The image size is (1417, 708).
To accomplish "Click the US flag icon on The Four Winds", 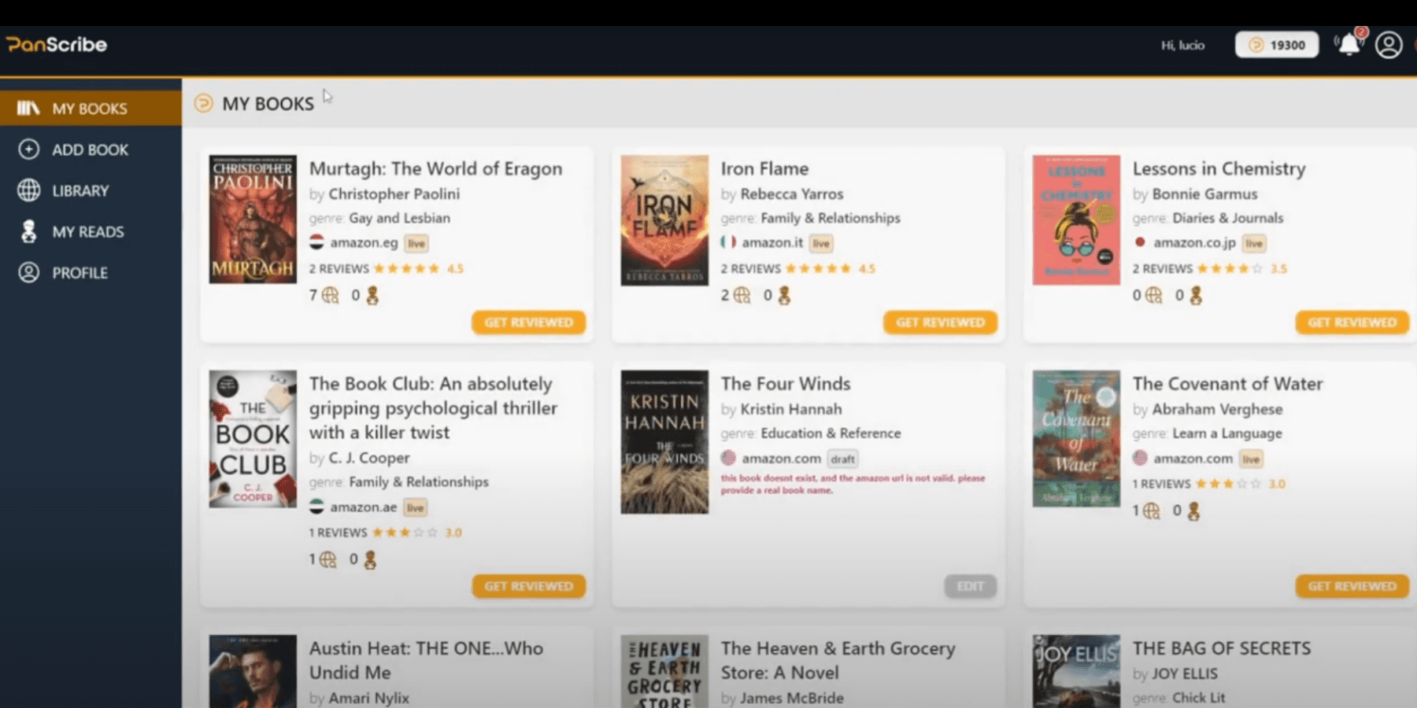I will pos(728,458).
